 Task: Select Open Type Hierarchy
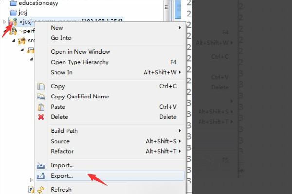point(110,62)
